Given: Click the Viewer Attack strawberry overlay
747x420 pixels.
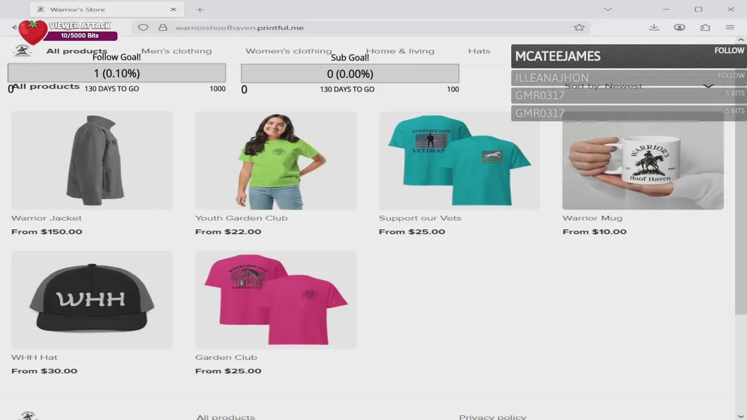Looking at the screenshot, I should tap(33, 32).
